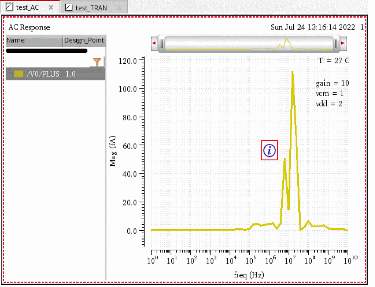Image resolution: width=375 pixels, height=287 pixels.
Task: Open the legend filter funnel icon
Action: tap(97, 62)
